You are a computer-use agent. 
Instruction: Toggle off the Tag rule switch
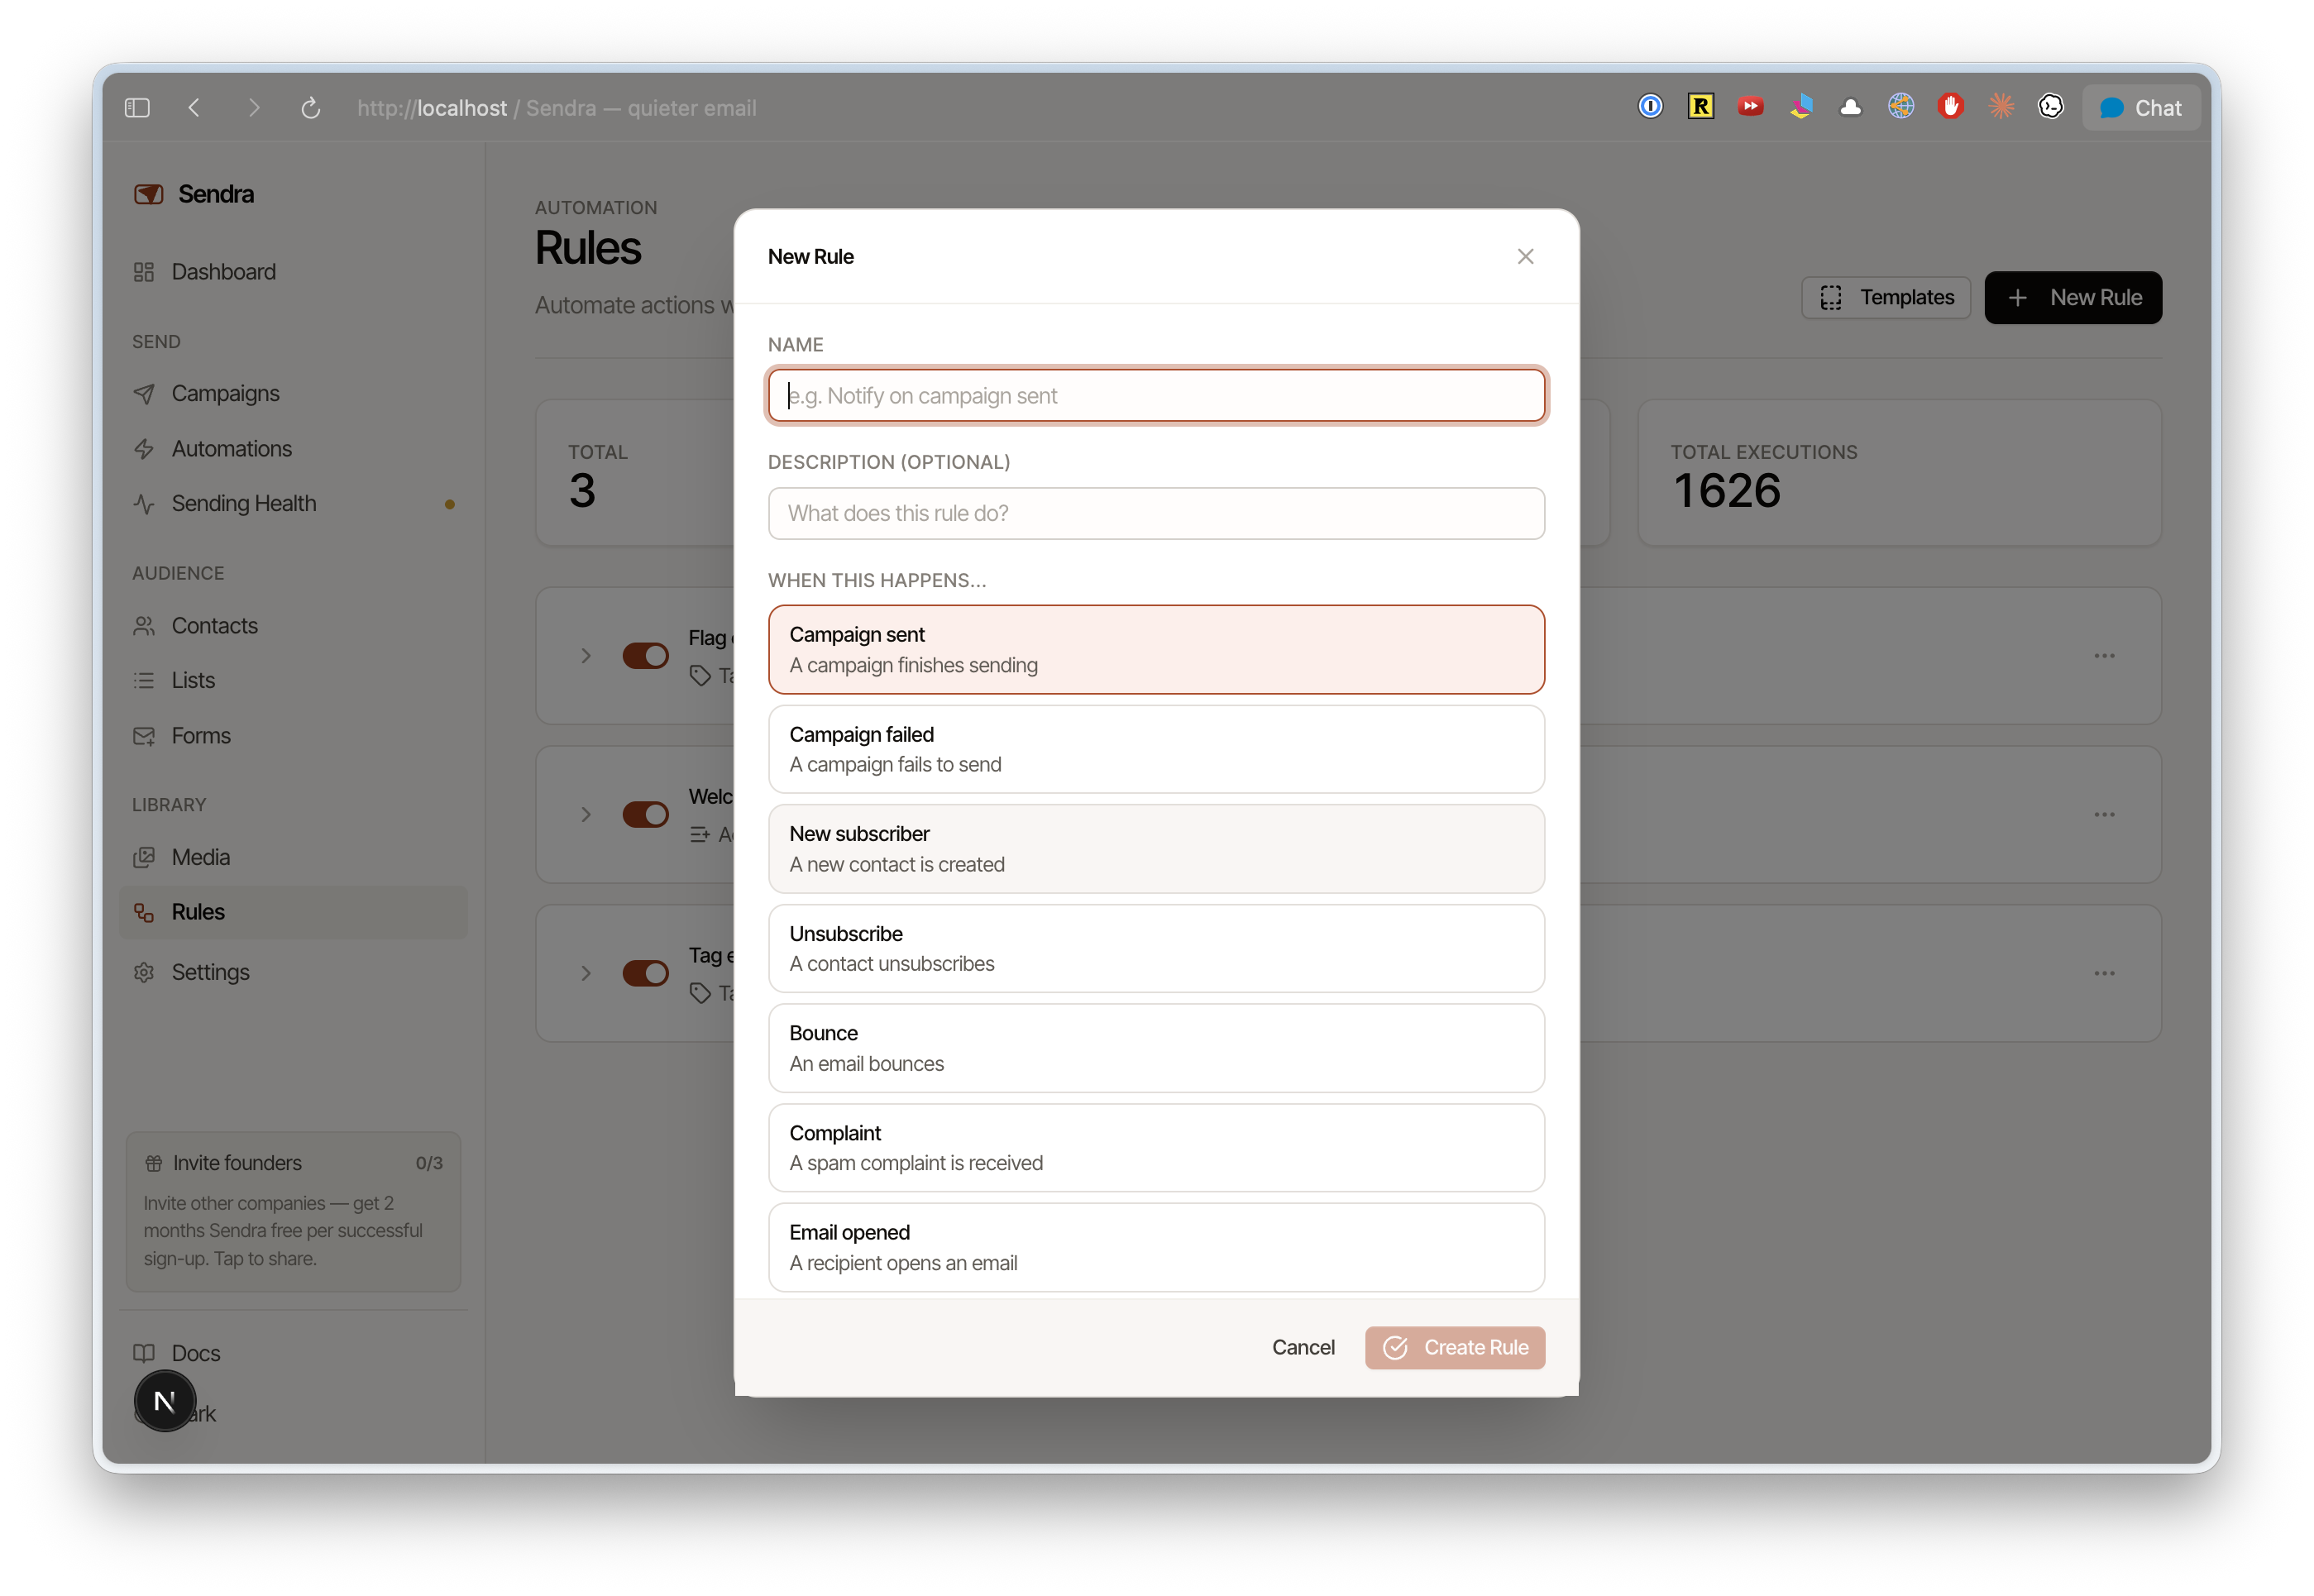(x=645, y=974)
